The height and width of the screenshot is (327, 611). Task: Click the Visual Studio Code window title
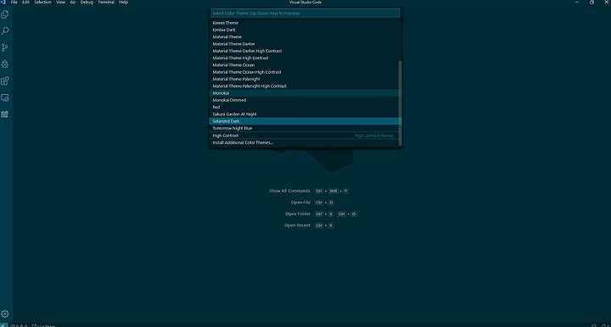(x=305, y=3)
